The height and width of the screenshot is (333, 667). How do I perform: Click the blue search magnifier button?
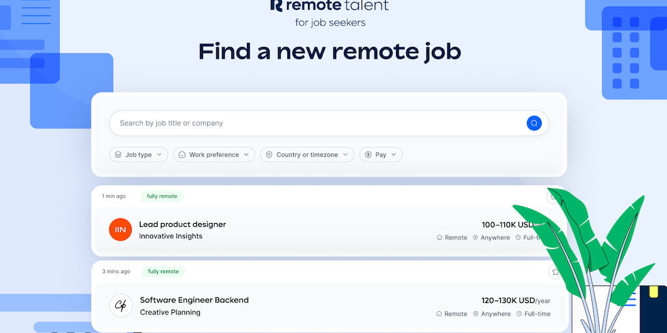click(x=534, y=123)
